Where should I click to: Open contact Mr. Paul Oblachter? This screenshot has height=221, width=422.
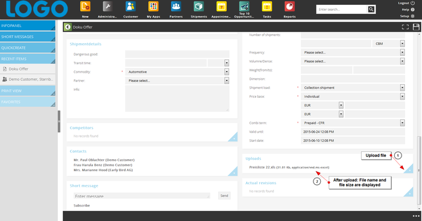(104, 160)
